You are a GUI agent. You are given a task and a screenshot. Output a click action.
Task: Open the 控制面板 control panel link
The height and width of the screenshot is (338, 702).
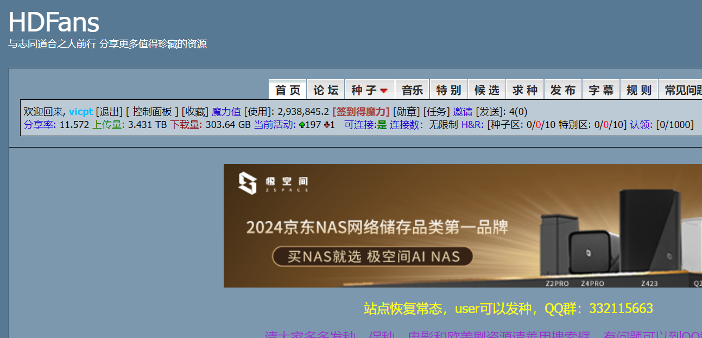click(152, 112)
